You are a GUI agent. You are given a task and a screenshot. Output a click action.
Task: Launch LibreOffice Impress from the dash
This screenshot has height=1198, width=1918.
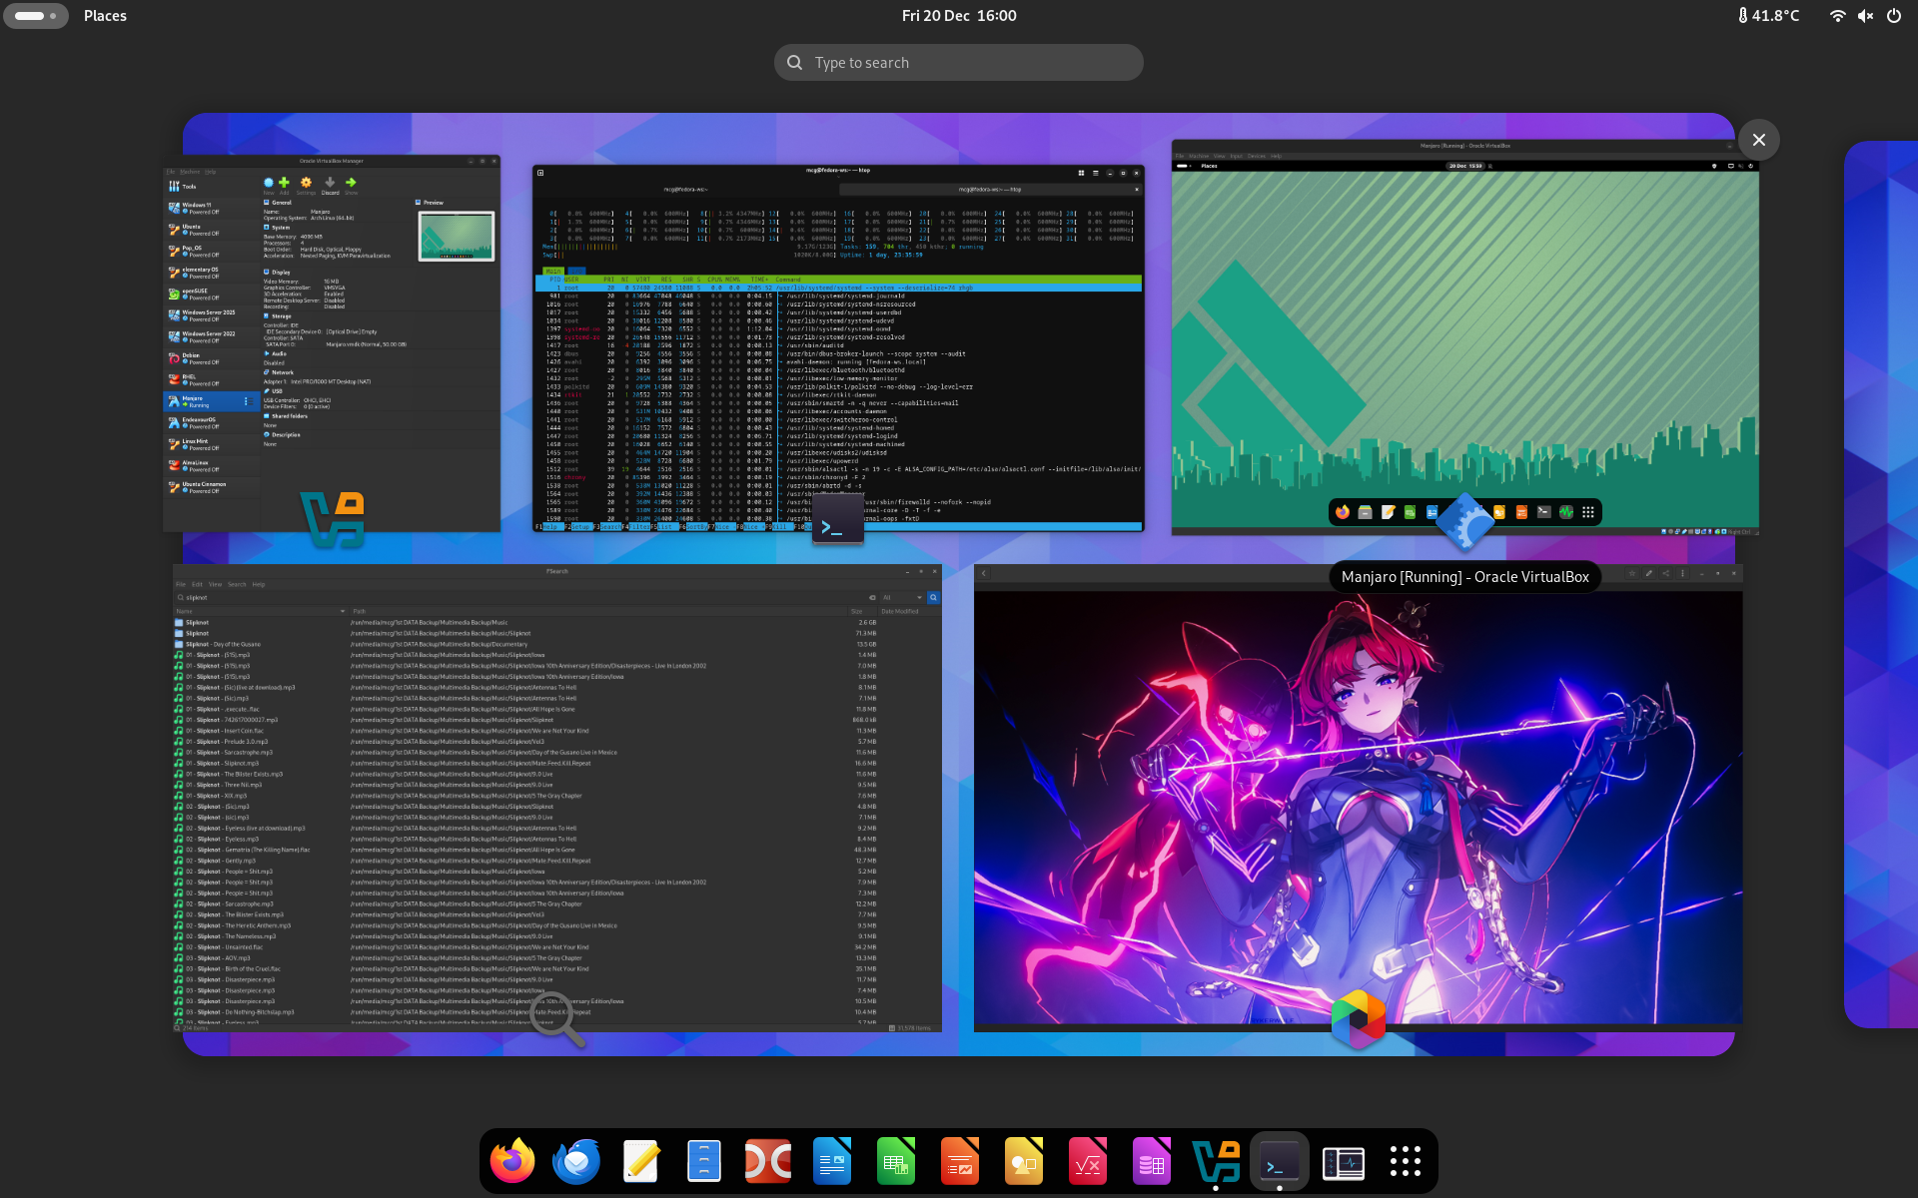click(960, 1161)
